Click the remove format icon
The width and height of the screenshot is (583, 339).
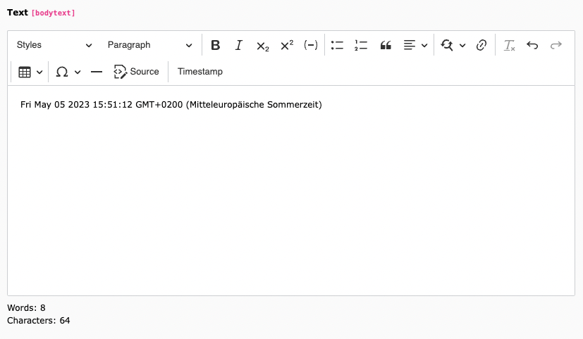click(x=509, y=45)
